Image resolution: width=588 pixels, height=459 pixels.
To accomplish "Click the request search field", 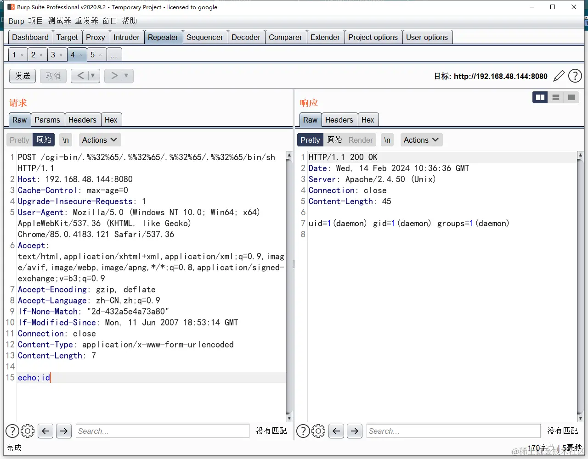I will coord(163,431).
